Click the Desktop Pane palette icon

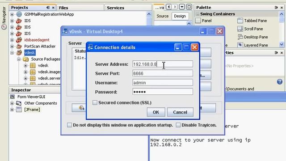pos(240,37)
